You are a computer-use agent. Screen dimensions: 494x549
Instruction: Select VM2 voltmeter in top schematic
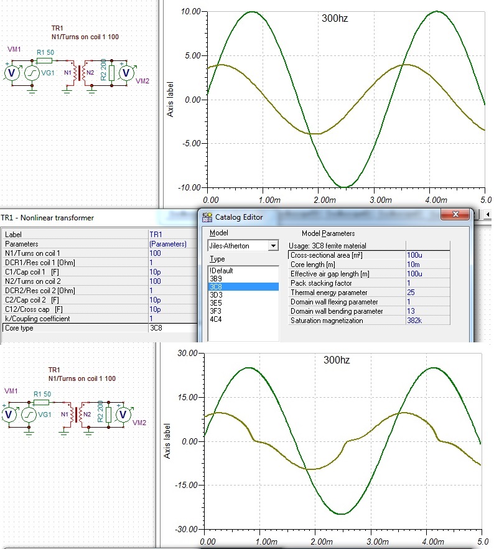point(126,73)
